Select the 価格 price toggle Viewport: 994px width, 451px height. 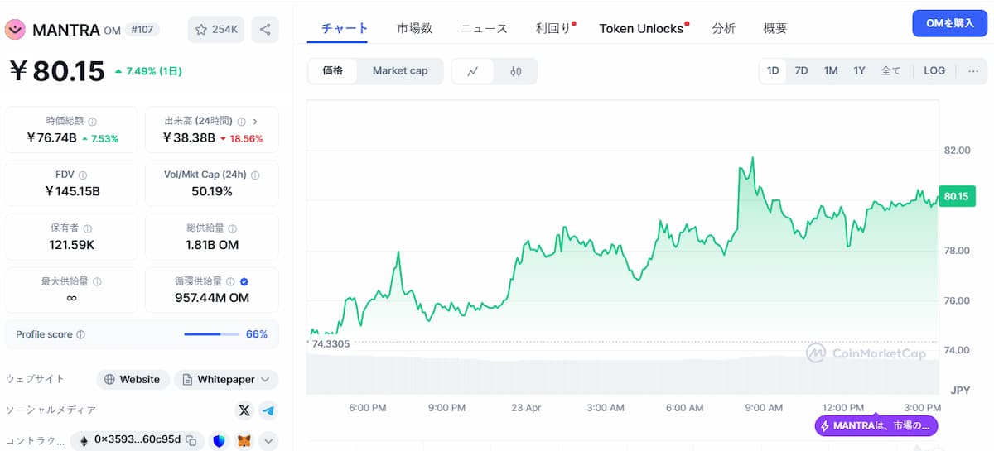click(x=333, y=71)
